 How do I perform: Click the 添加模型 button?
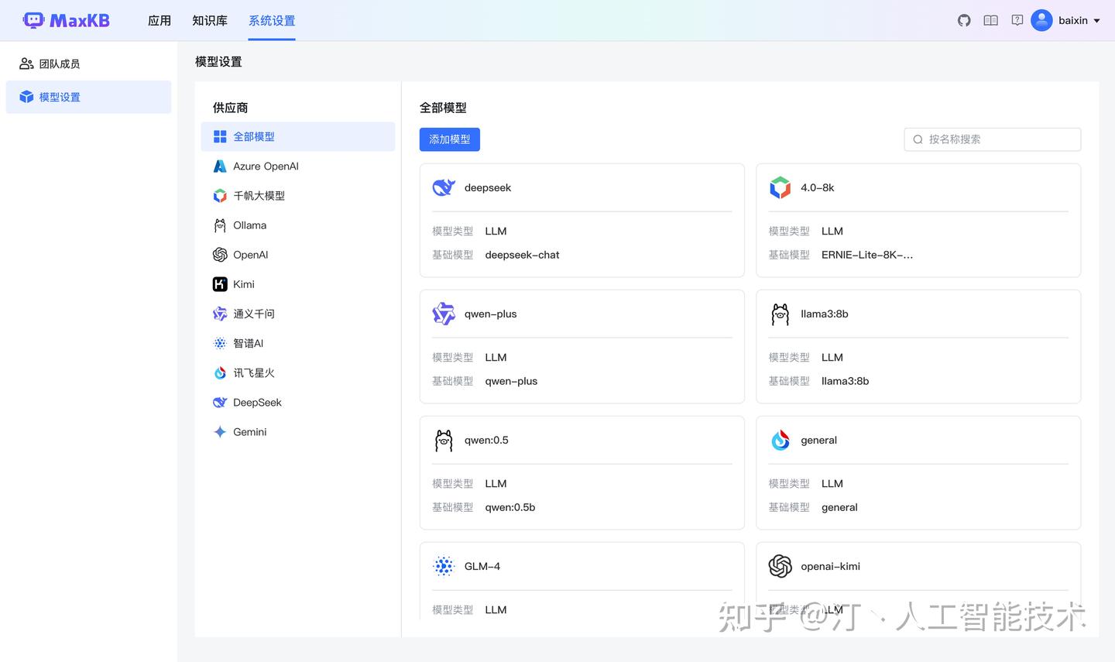pyautogui.click(x=449, y=139)
